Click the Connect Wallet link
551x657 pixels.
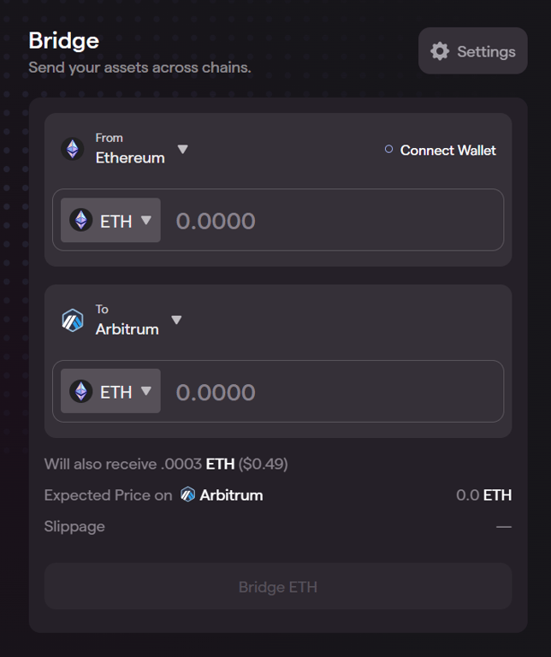coord(447,150)
